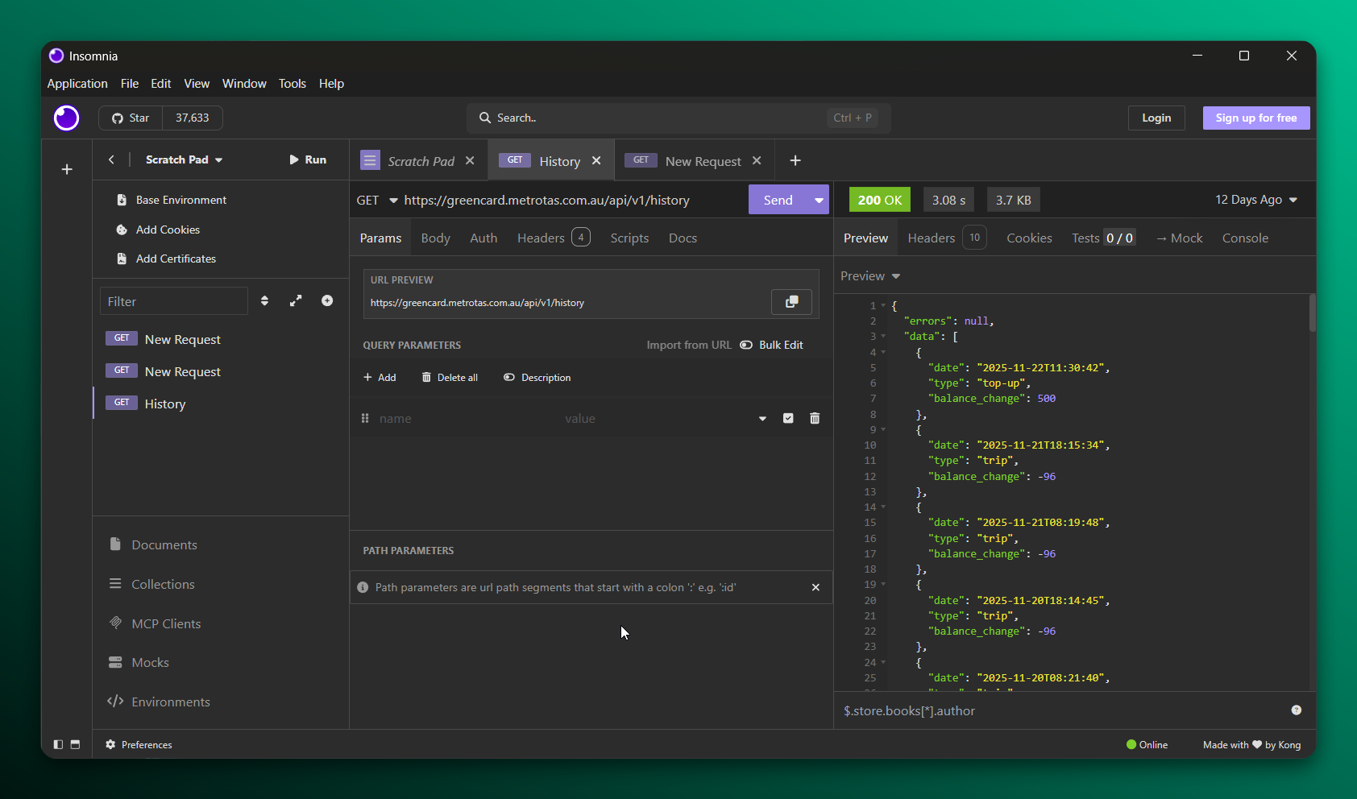Image resolution: width=1357 pixels, height=799 pixels.
Task: Click Sign up for free button
Action: click(1255, 118)
